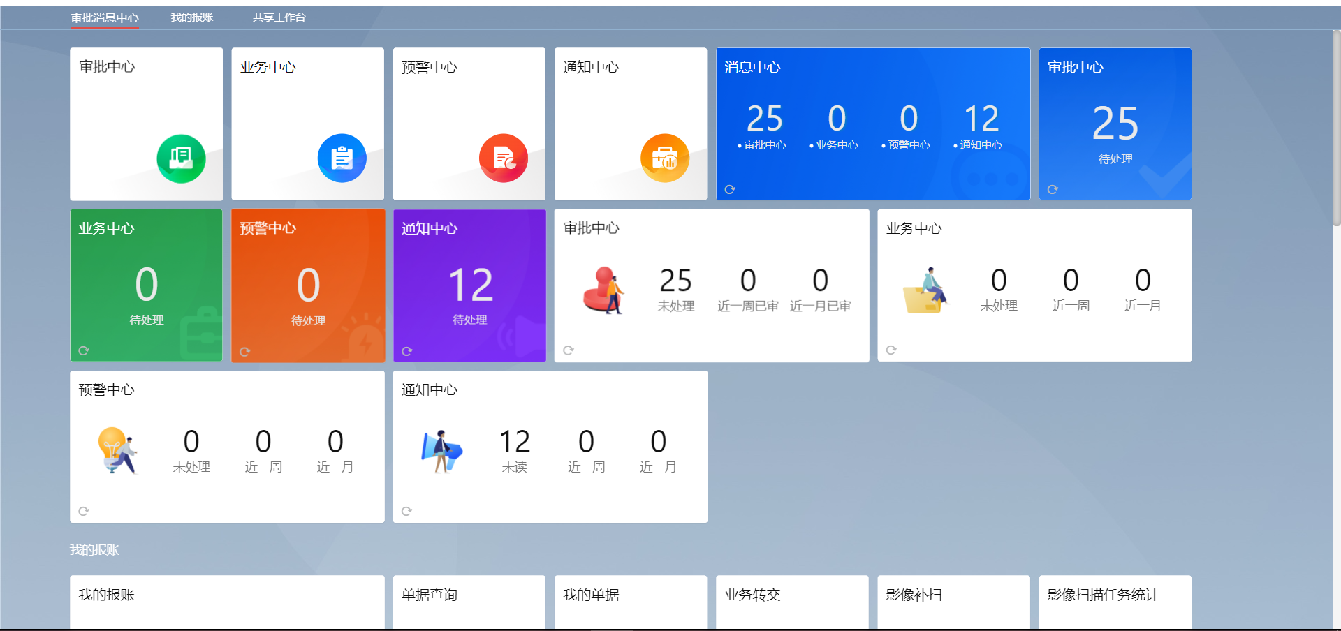
Task: Open the 共享工作台 tab
Action: click(x=279, y=17)
